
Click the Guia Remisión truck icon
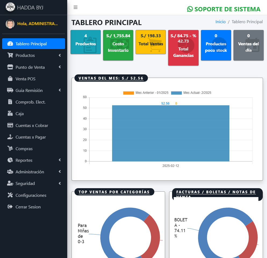click(10, 90)
